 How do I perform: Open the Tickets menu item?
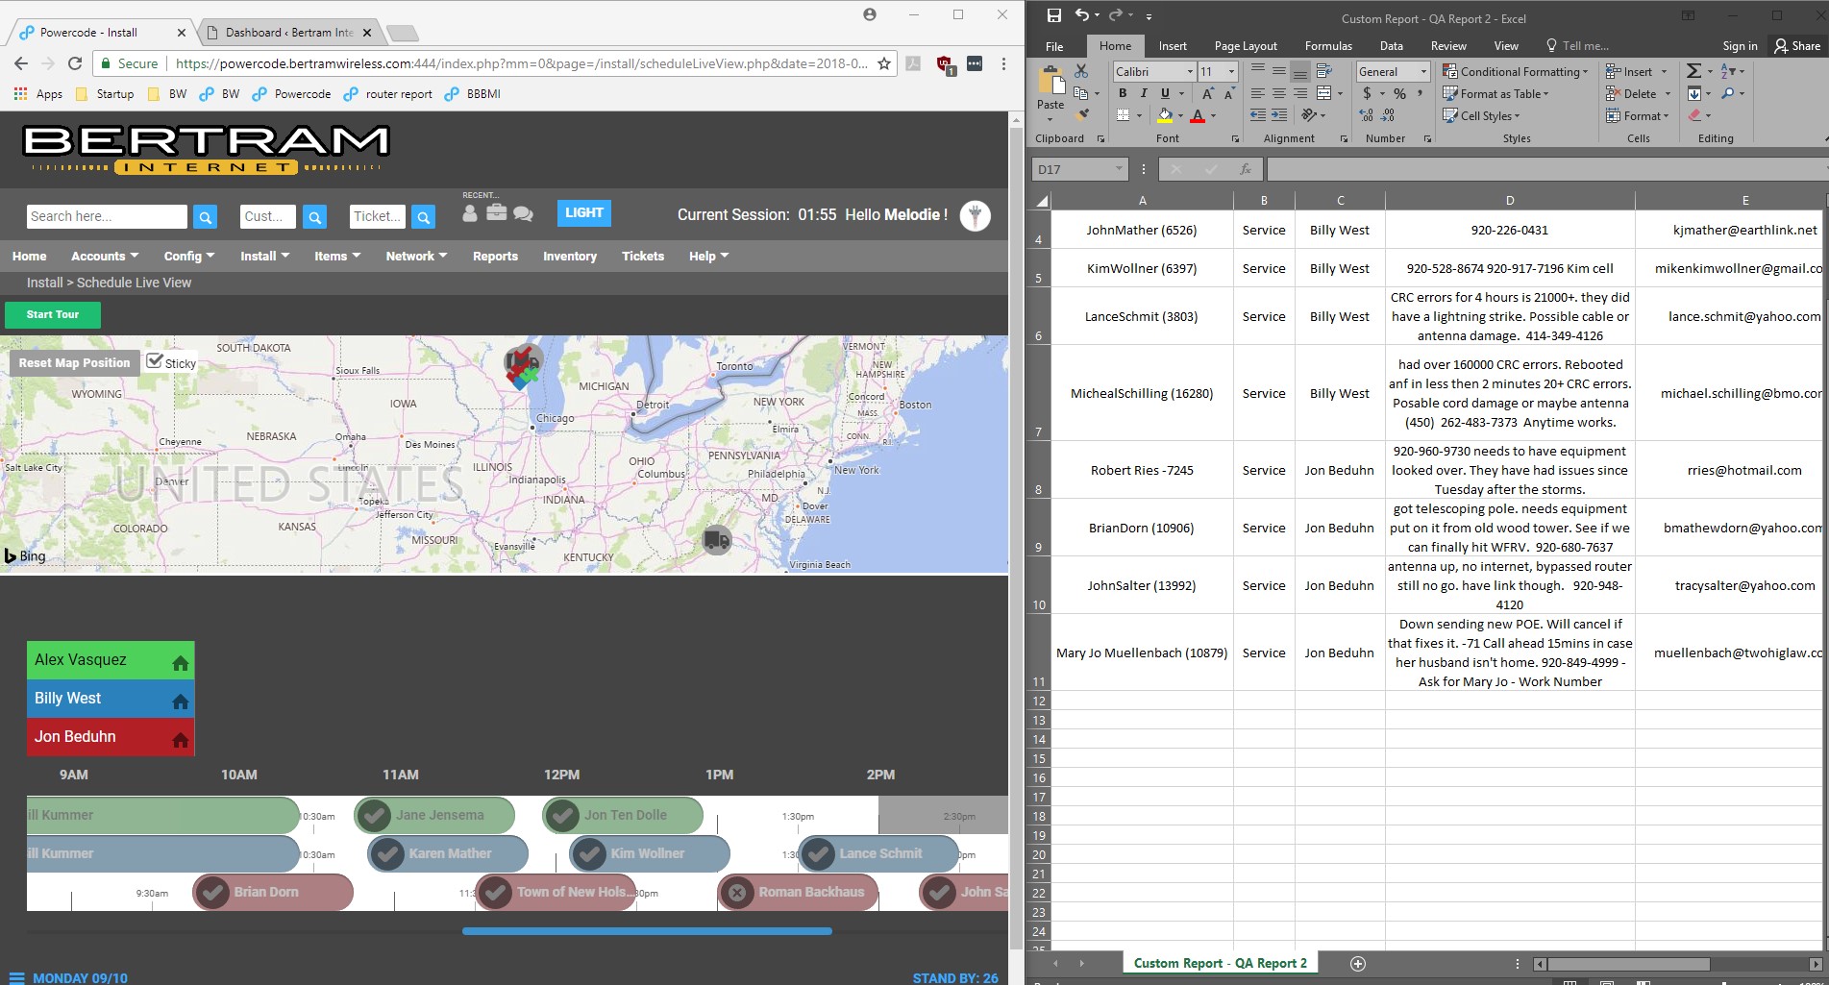[642, 256]
